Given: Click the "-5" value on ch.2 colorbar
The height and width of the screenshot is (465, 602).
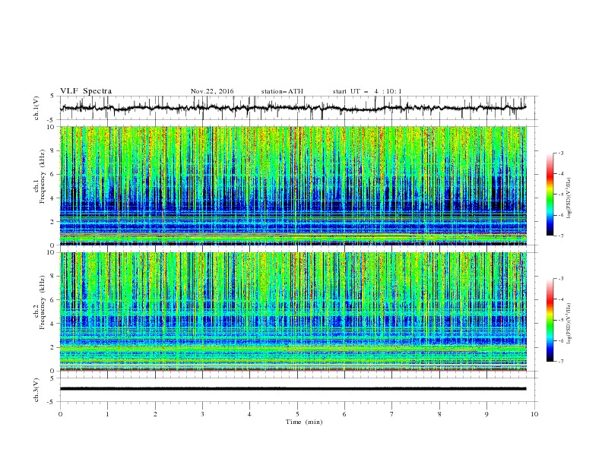Looking at the screenshot, I should click(561, 320).
